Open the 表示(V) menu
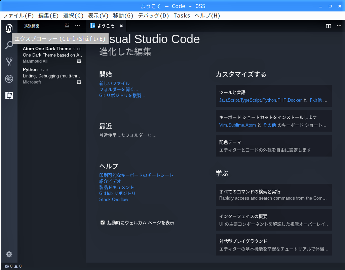The image size is (345, 270). [x=98, y=15]
